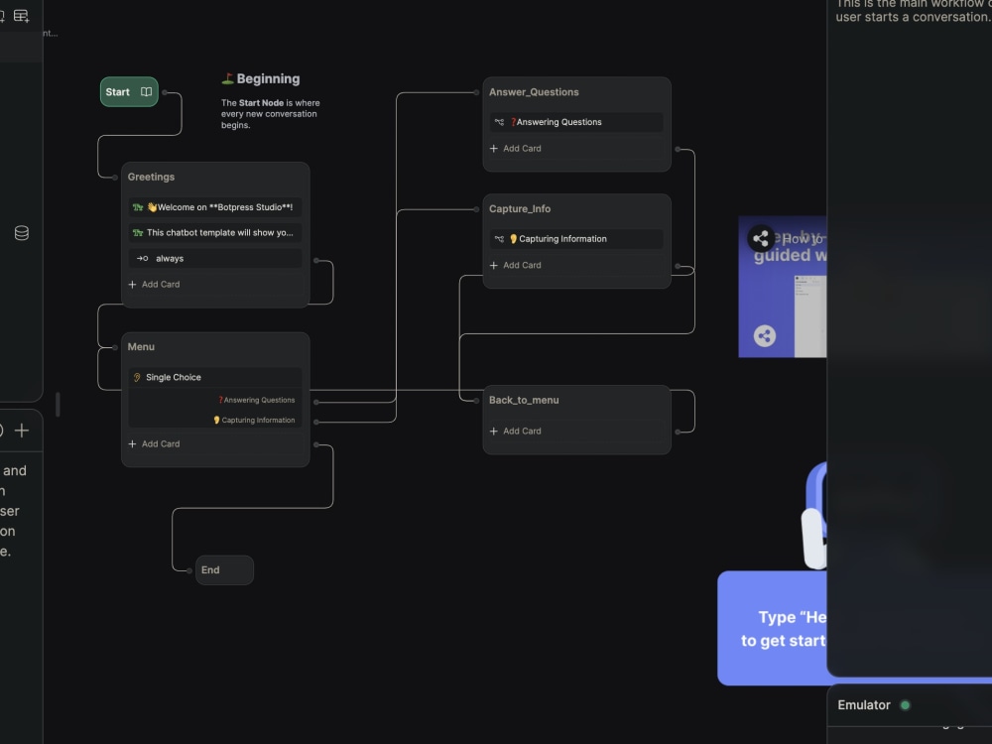Select the Emulator tab at bottom right

click(x=864, y=705)
